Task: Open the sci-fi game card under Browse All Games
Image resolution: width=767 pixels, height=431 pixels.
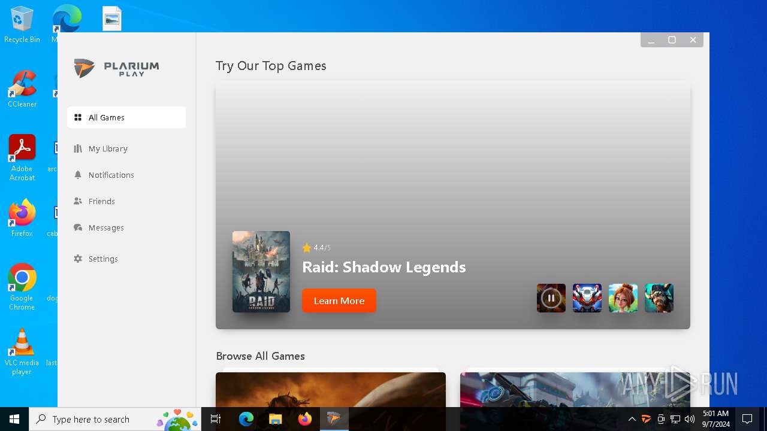Action: 575,390
